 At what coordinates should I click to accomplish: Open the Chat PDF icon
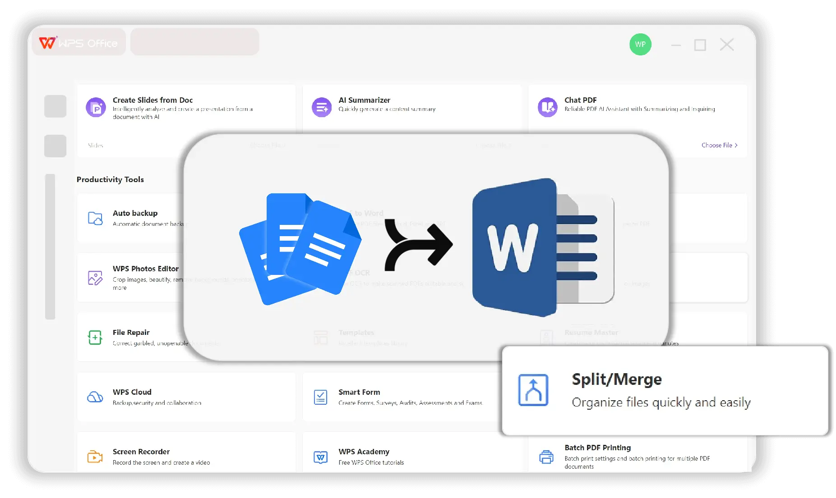point(547,107)
